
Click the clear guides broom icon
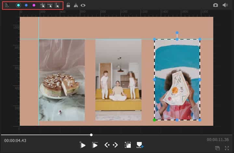point(76,5)
